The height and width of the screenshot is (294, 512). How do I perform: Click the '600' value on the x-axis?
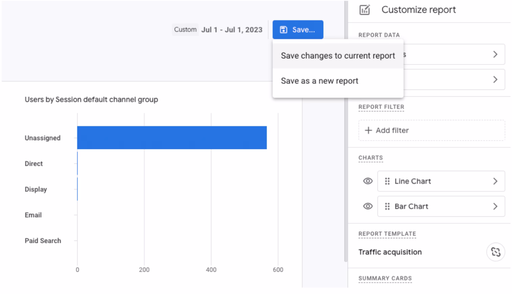(278, 270)
